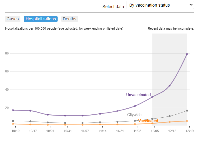The image size is (198, 141).
Task: Select the Hospitalizations tab
Action: pyautogui.click(x=41, y=19)
